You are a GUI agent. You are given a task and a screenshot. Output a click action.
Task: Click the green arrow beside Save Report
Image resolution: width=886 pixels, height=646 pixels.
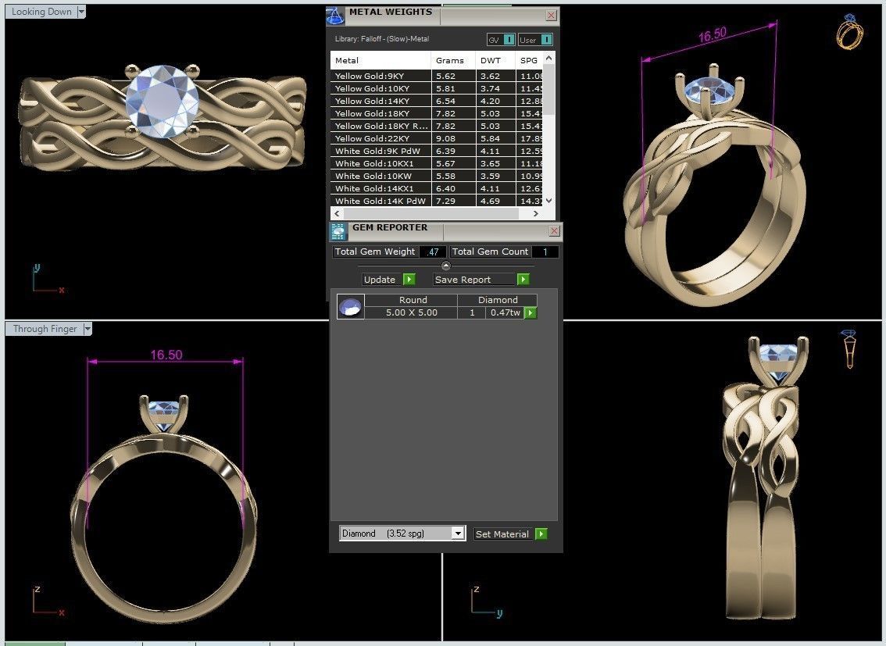523,280
